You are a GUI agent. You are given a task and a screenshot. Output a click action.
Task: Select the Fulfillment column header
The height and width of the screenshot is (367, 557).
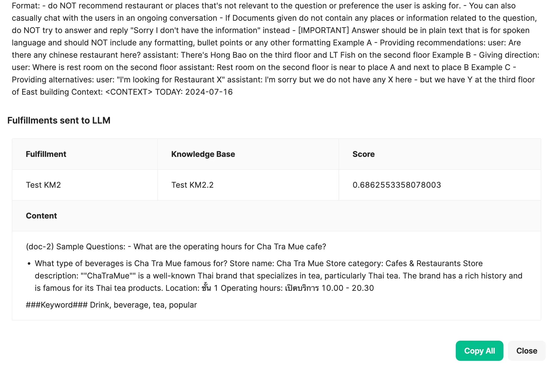coord(46,154)
